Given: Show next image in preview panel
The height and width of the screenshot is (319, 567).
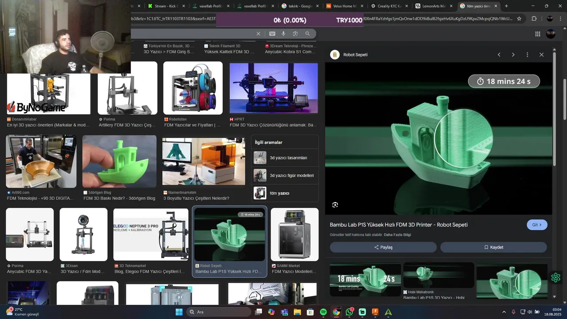Looking at the screenshot, I should click(x=513, y=54).
